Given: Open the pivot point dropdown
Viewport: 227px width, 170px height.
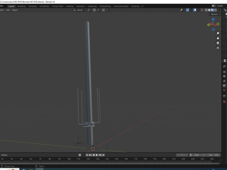Looking at the screenshot, I should click(89, 10).
